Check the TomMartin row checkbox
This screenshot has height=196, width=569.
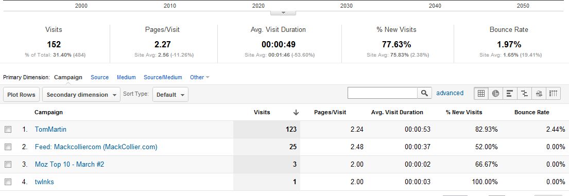(8, 129)
